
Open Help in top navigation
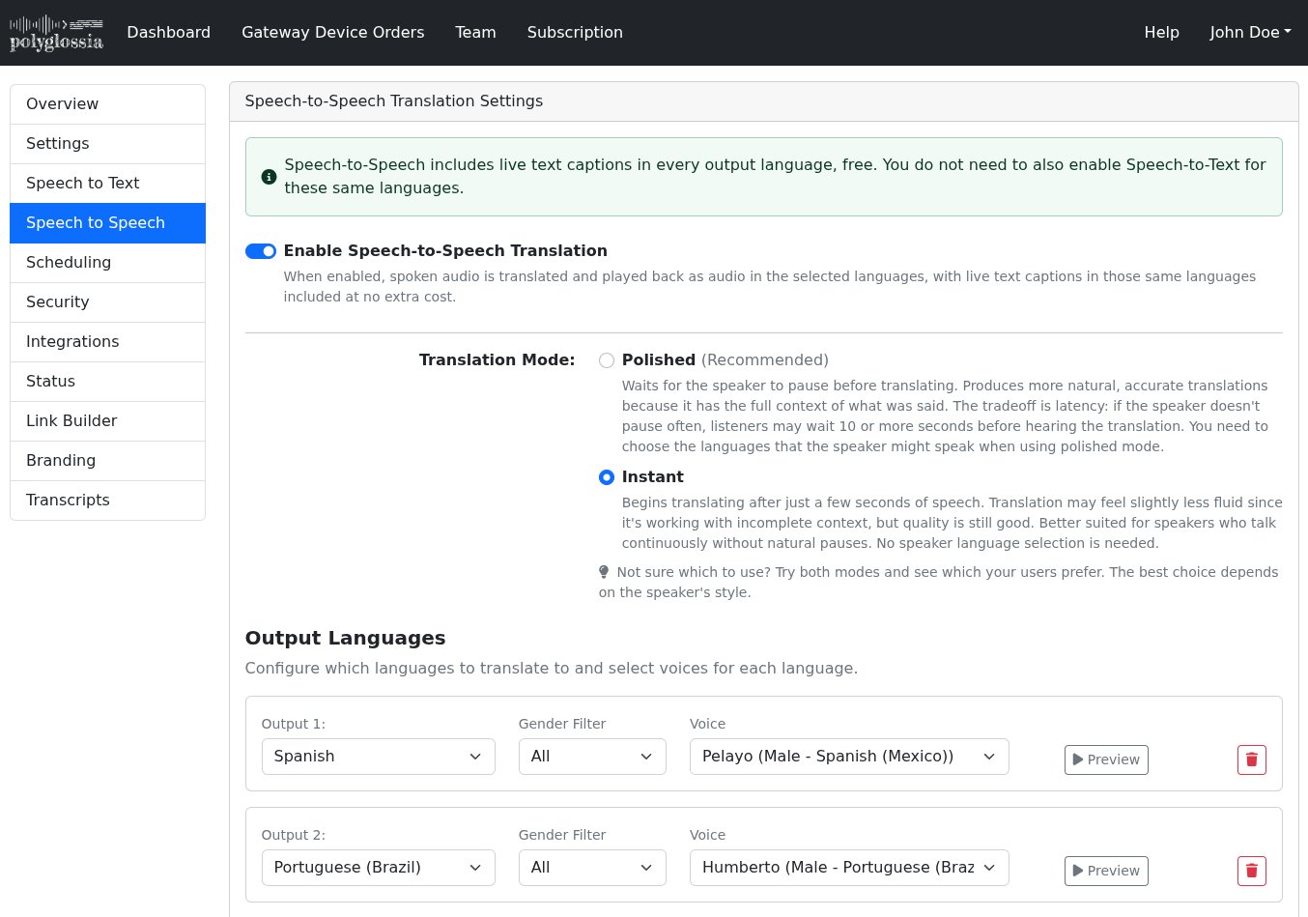coord(1161,32)
